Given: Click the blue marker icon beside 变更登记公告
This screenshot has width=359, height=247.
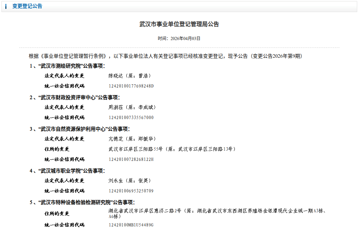Looking at the screenshot, I should click(x=6, y=6).
